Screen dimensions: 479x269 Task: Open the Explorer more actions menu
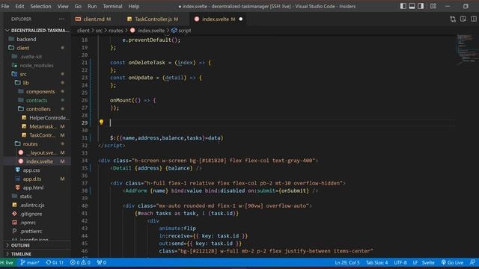tap(61, 19)
